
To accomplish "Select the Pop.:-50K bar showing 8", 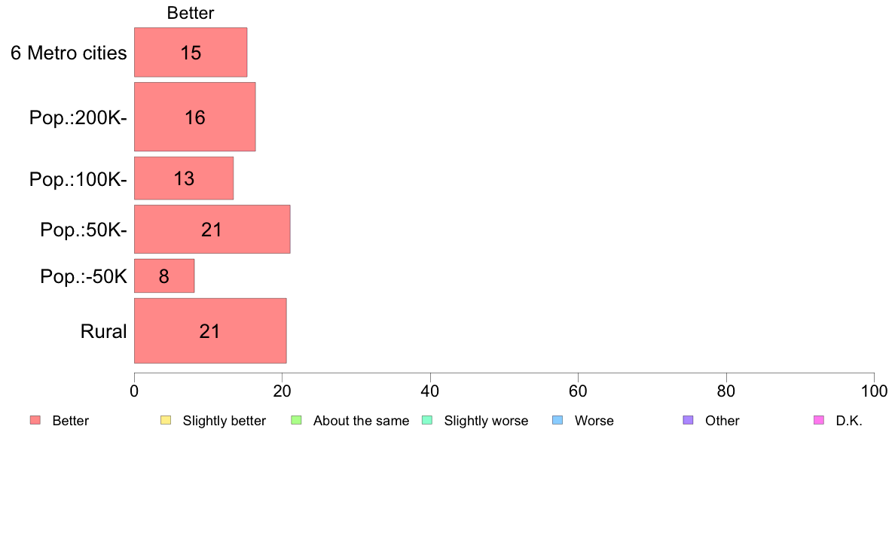I will tap(163, 276).
